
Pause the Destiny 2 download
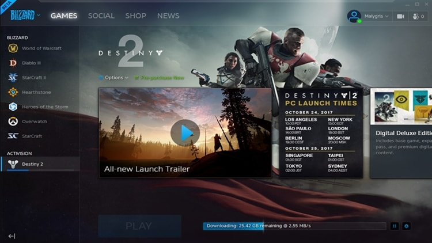pyautogui.click(x=395, y=226)
